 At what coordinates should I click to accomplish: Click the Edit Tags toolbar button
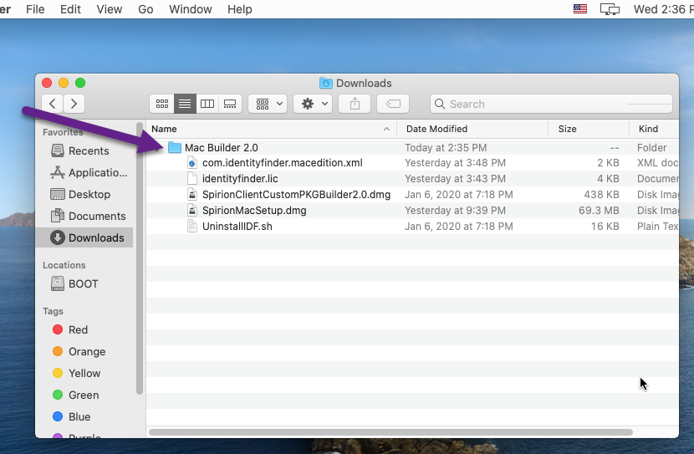[393, 104]
